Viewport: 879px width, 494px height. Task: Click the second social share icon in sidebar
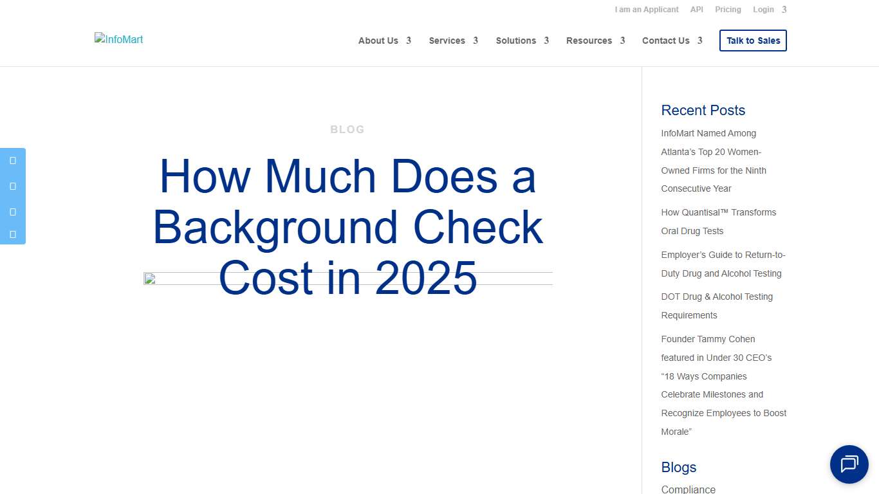point(12,186)
